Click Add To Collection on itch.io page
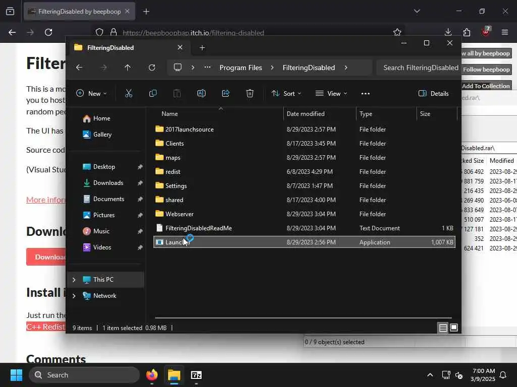The width and height of the screenshot is (517, 387). (486, 86)
